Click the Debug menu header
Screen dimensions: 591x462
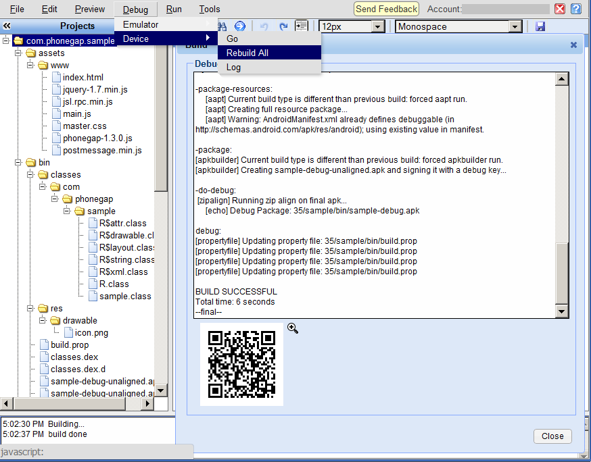(135, 9)
